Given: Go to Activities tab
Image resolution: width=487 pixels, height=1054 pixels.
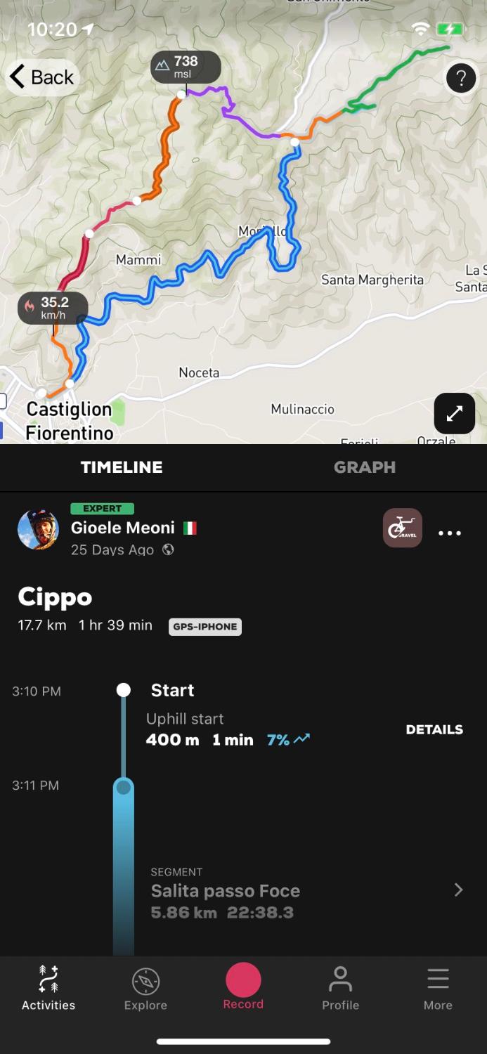Looking at the screenshot, I should point(48,988).
